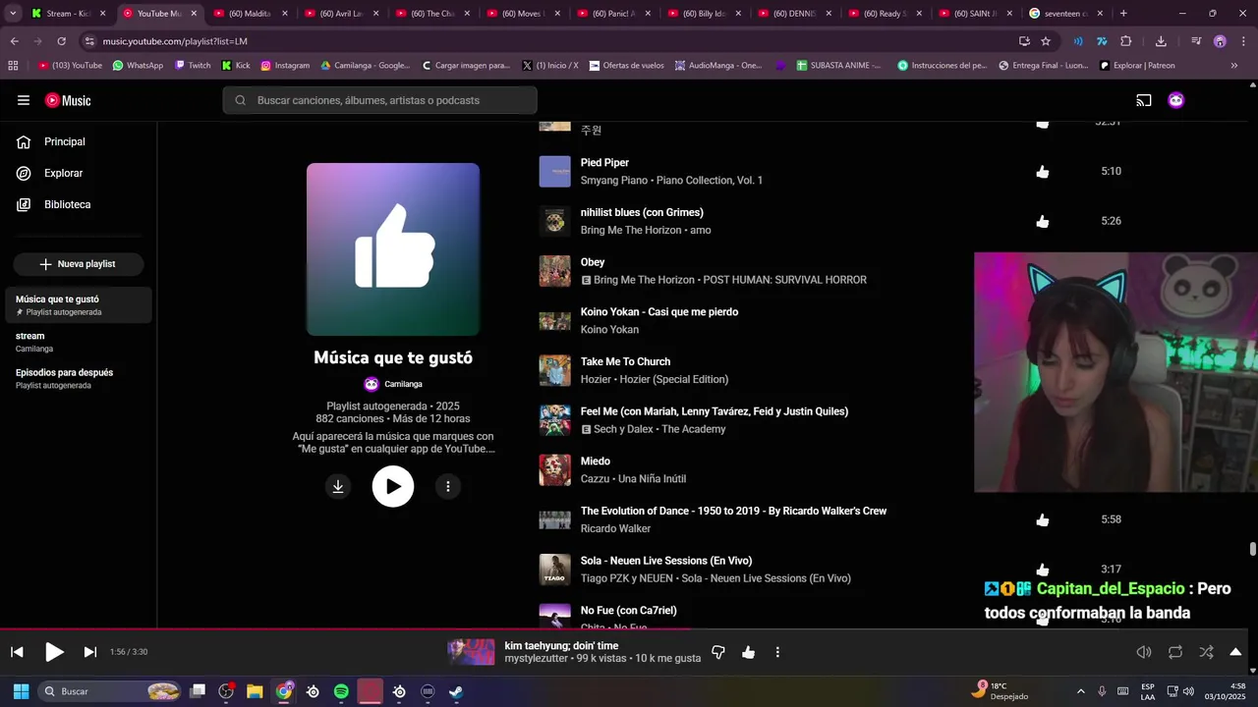Open the account avatar menu
The image size is (1258, 707).
click(1176, 100)
